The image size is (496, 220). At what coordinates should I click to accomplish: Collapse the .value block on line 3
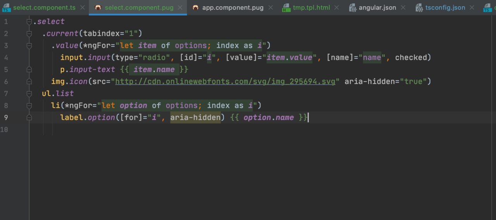point(29,46)
